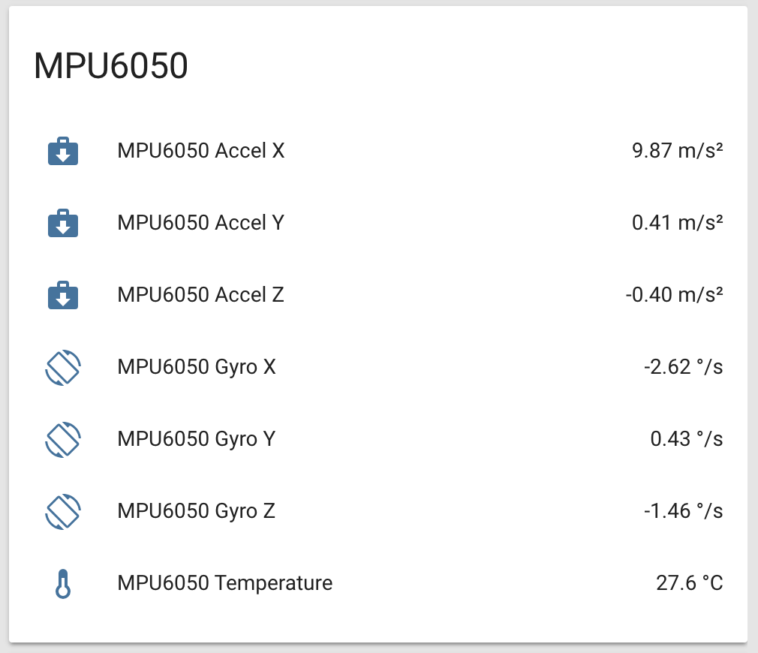This screenshot has width=758, height=653.
Task: Open the MPU6050 Accel Y entity
Action: coord(201,223)
